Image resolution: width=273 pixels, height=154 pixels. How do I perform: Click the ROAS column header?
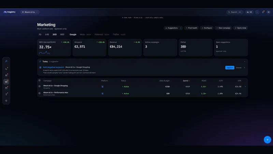pos(204,81)
